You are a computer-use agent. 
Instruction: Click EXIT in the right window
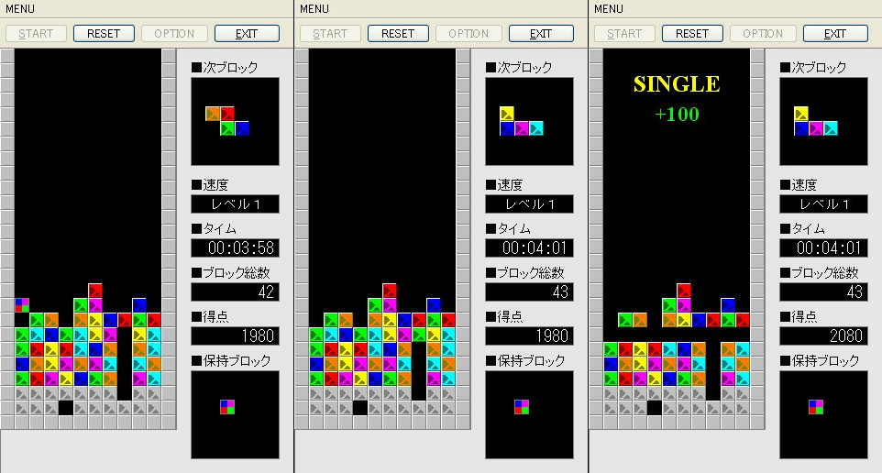(835, 34)
